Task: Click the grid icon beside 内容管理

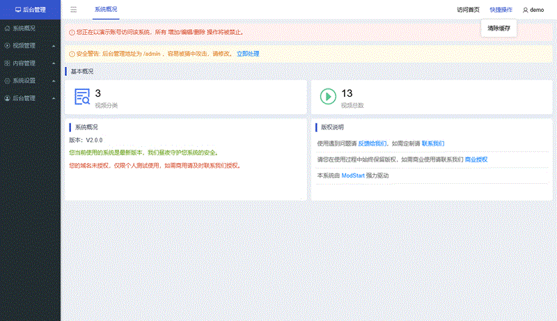Action: point(8,63)
